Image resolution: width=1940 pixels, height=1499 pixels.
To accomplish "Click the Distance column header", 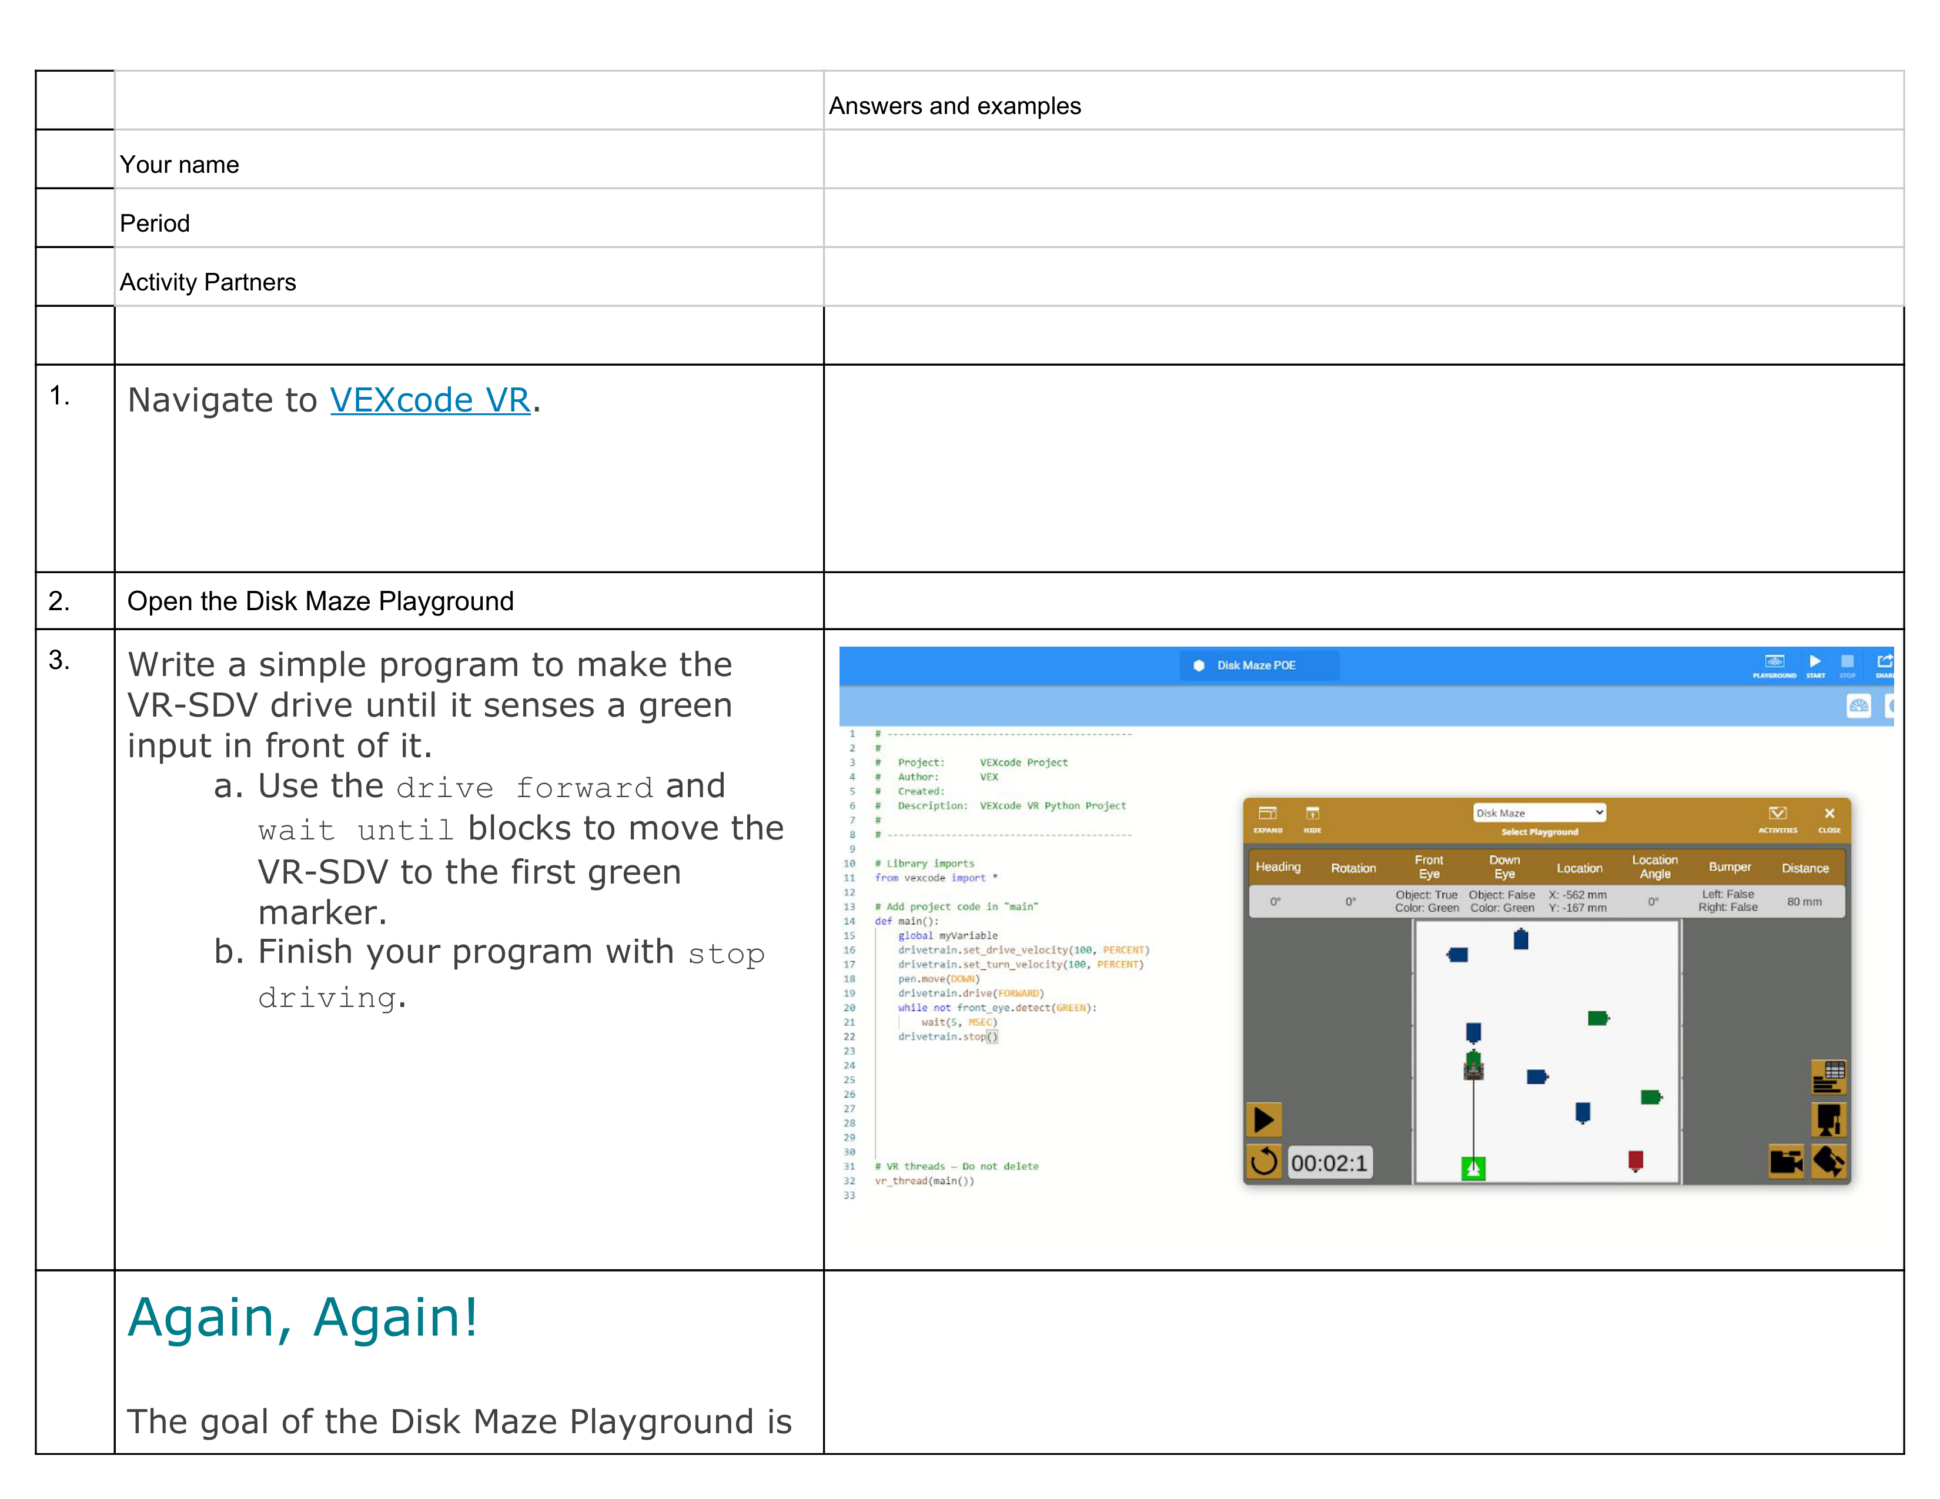I will tap(1805, 868).
